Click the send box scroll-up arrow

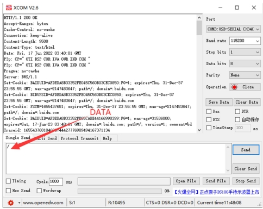click(228, 147)
